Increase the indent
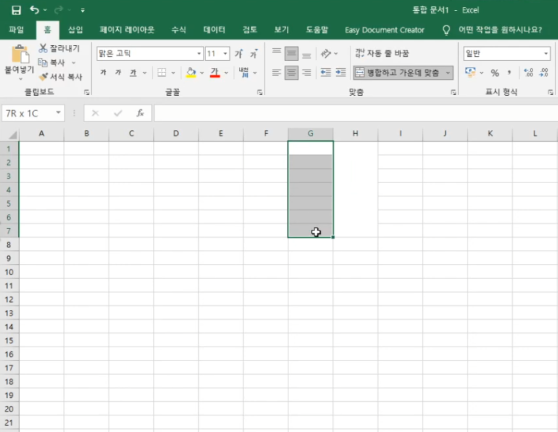The width and height of the screenshot is (558, 432). [341, 73]
